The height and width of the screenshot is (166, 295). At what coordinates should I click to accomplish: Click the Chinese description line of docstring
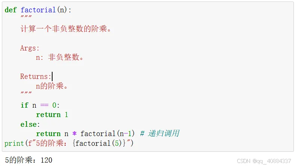point(65,29)
